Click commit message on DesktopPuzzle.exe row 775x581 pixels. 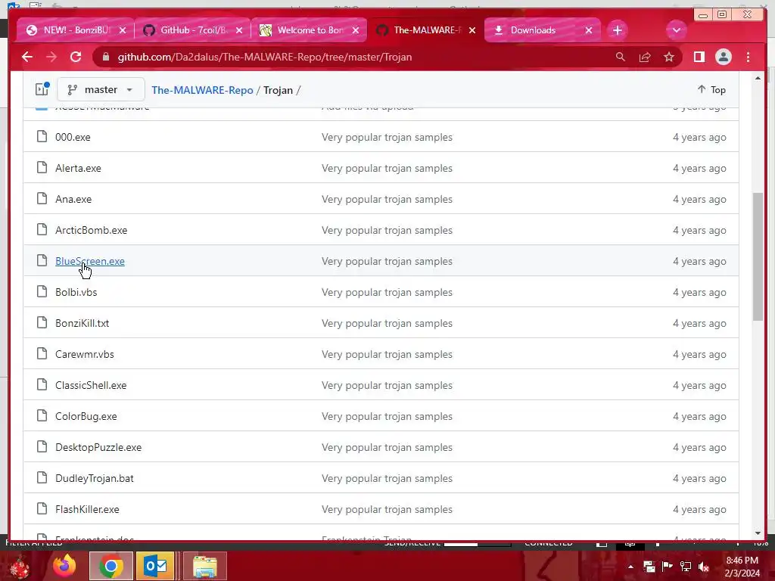tap(387, 448)
